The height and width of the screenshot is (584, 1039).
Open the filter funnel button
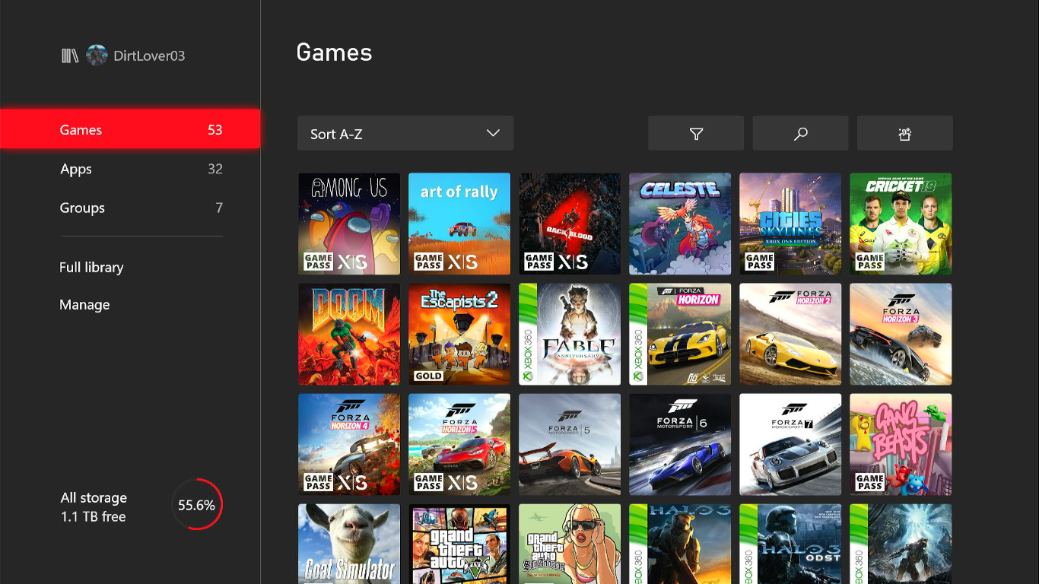pyautogui.click(x=696, y=133)
